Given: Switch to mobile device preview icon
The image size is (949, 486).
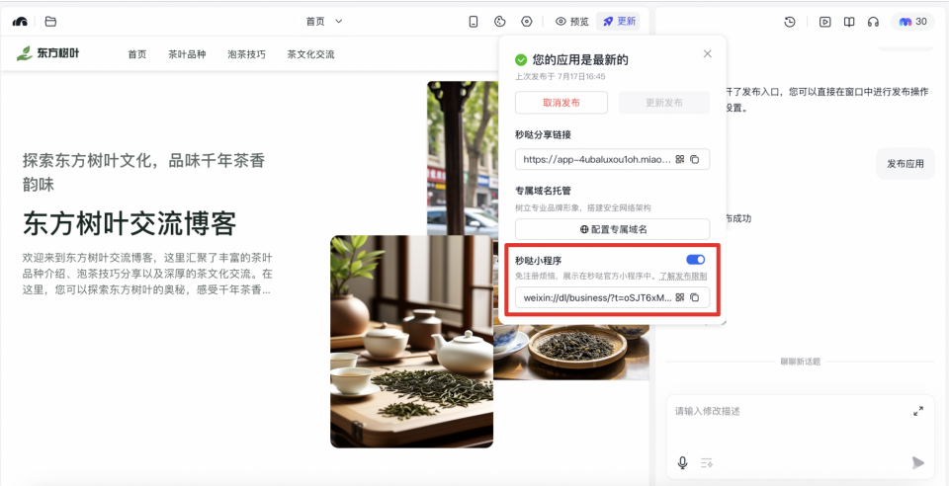Looking at the screenshot, I should pyautogui.click(x=474, y=22).
